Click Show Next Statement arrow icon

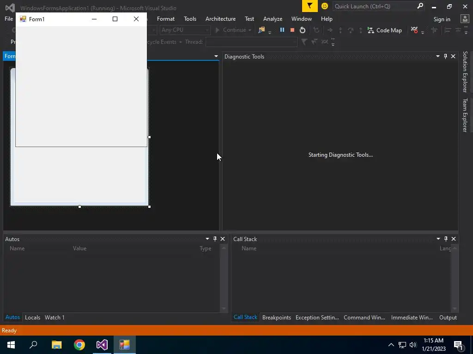[x=330, y=30]
